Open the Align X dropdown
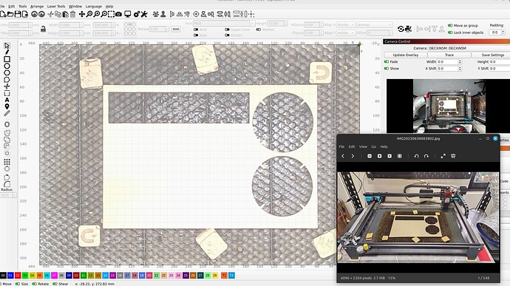The image size is (510, 286). pos(345,24)
